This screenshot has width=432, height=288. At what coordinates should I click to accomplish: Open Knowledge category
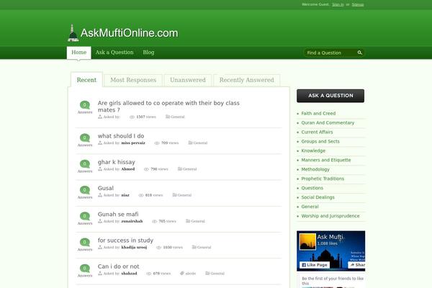[313, 150]
